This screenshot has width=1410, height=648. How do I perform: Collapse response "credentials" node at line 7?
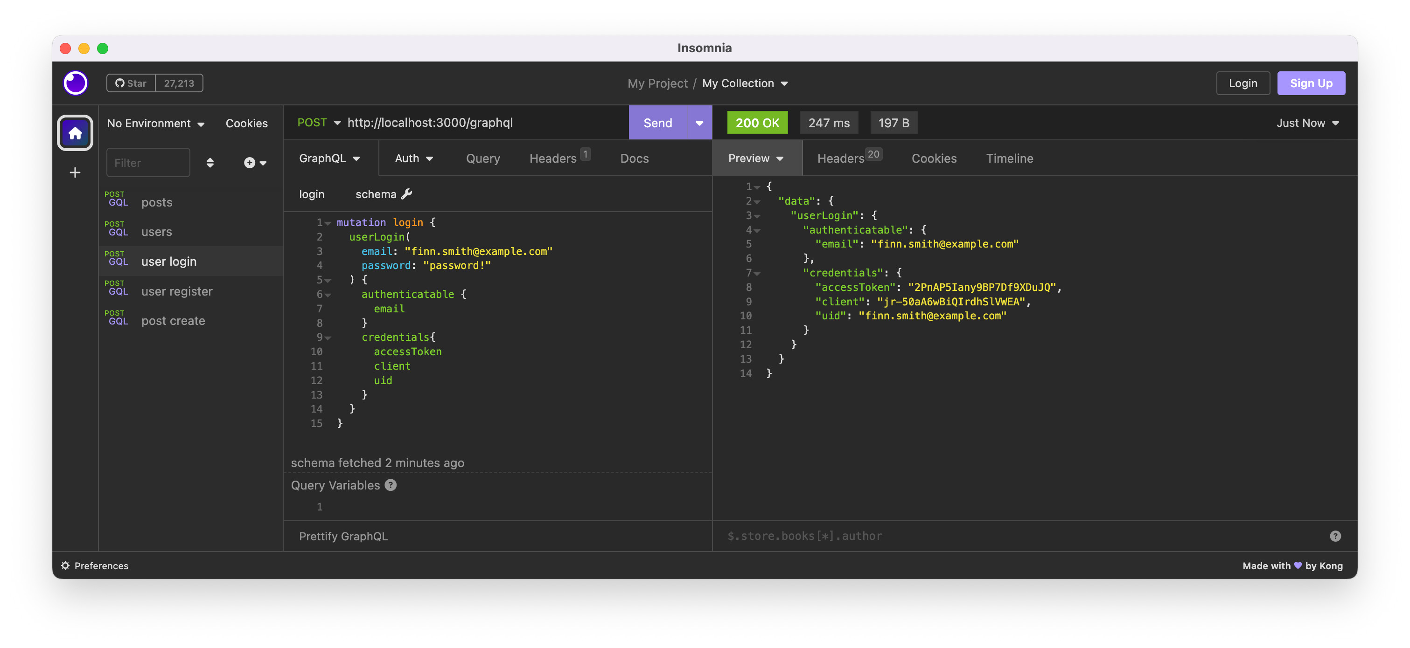click(x=757, y=273)
